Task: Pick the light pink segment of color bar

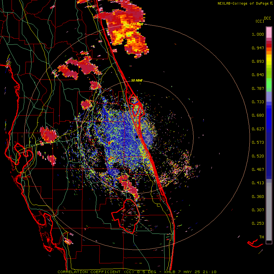Action: (x=269, y=32)
